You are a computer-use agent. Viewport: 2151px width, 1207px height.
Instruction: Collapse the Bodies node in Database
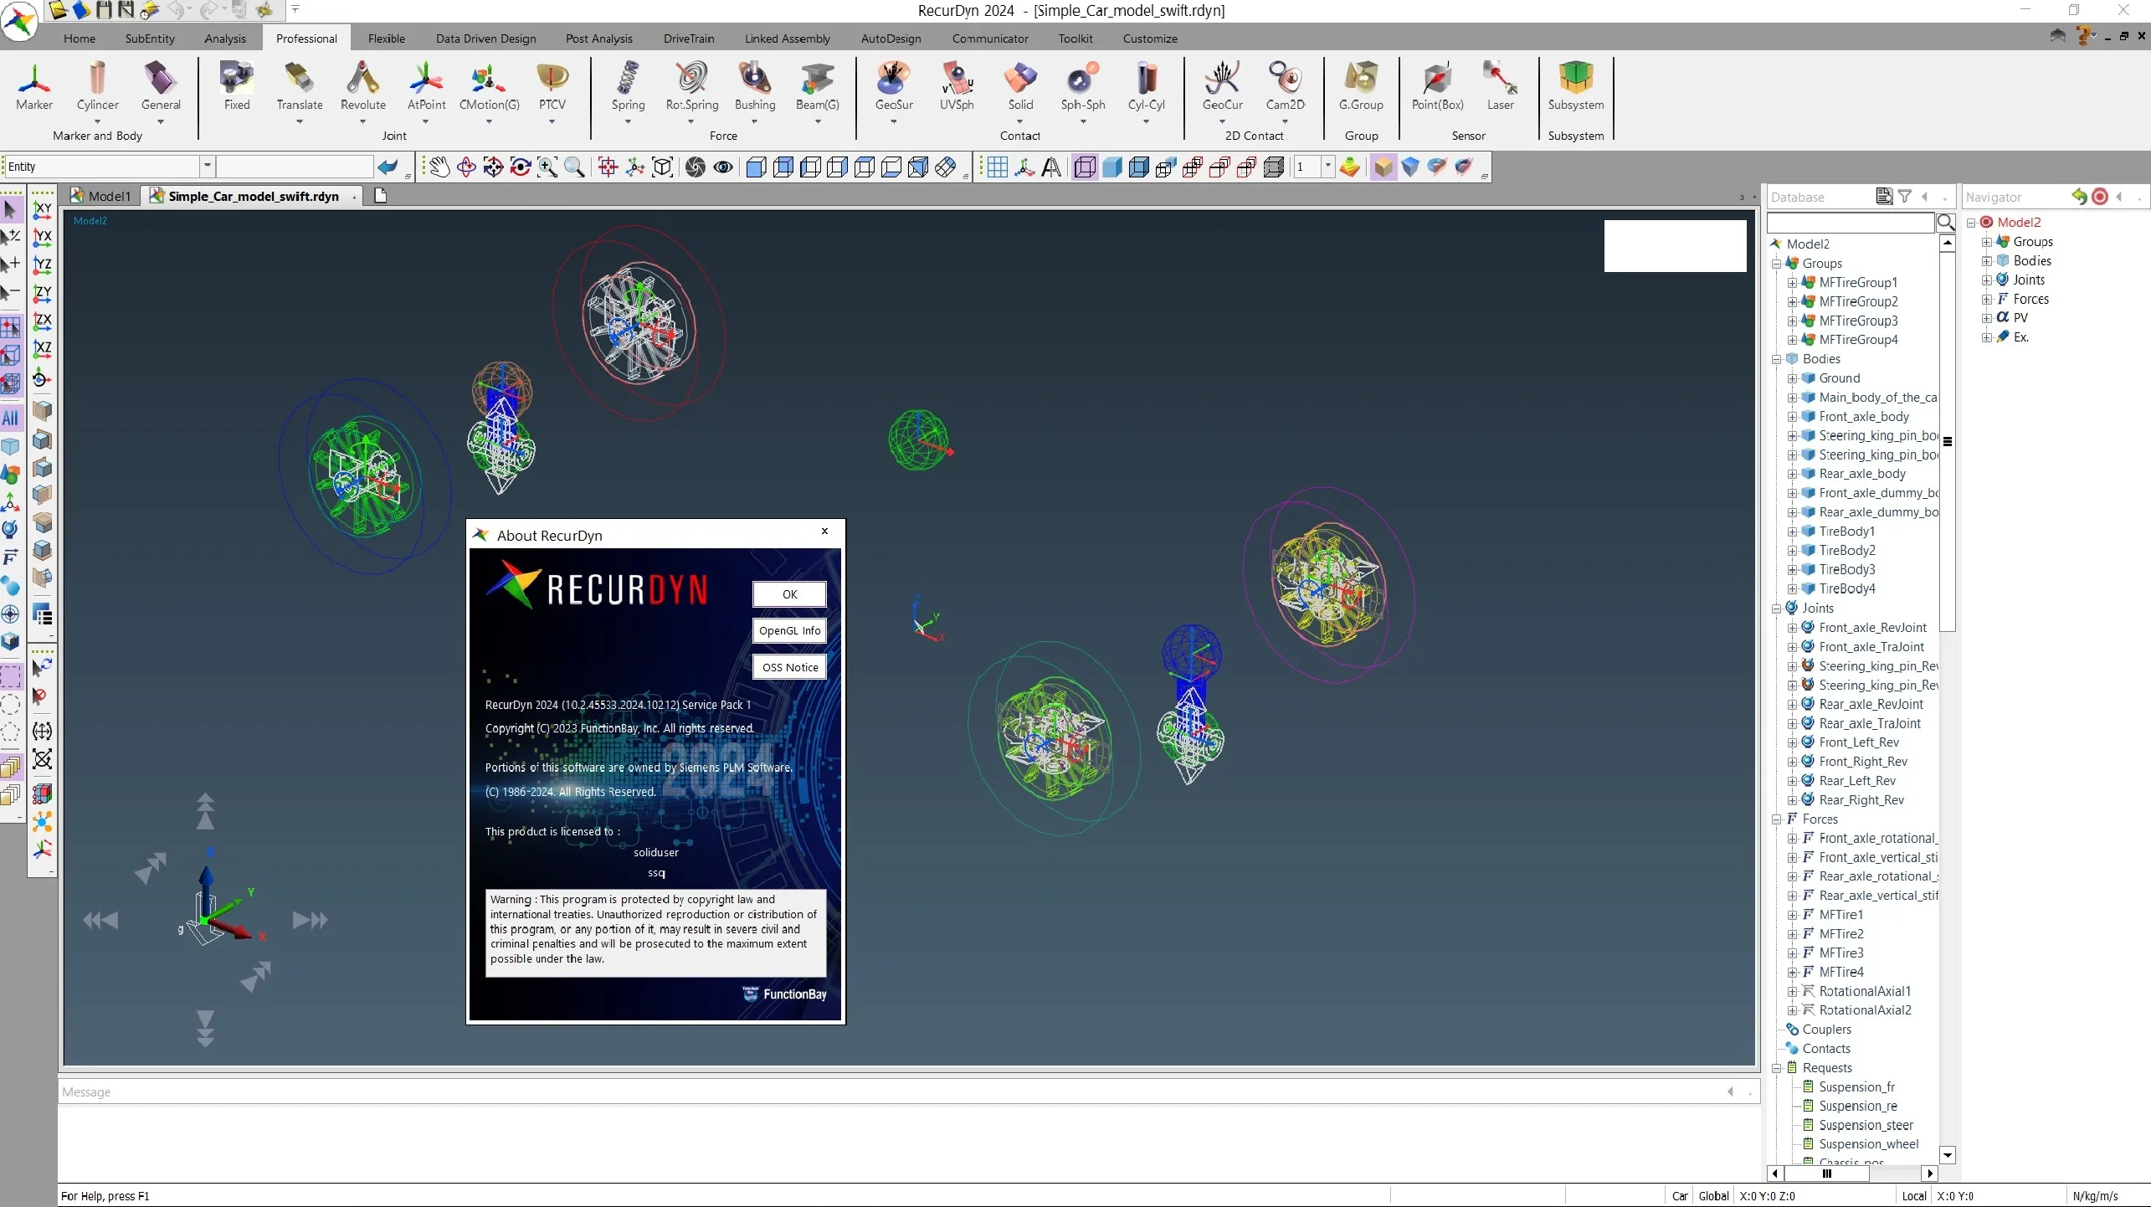[1776, 359]
